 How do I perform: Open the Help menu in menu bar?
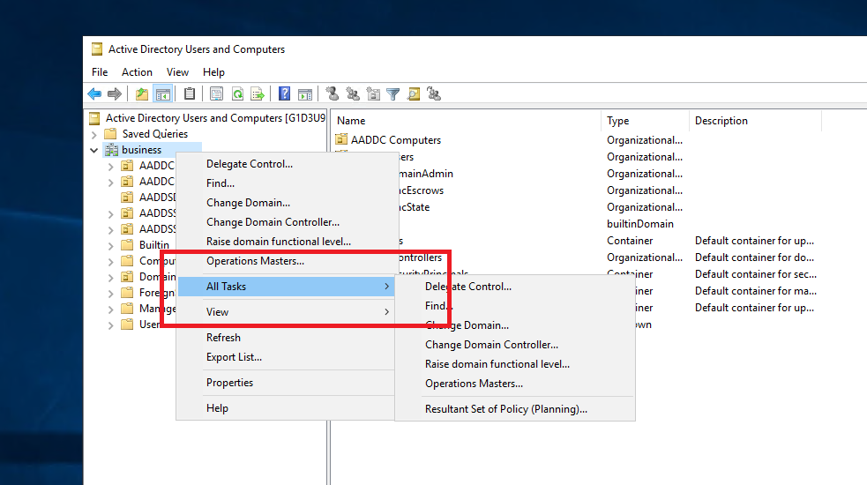[x=214, y=72]
